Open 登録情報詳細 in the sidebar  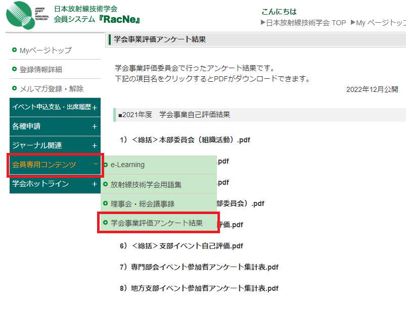[40, 69]
